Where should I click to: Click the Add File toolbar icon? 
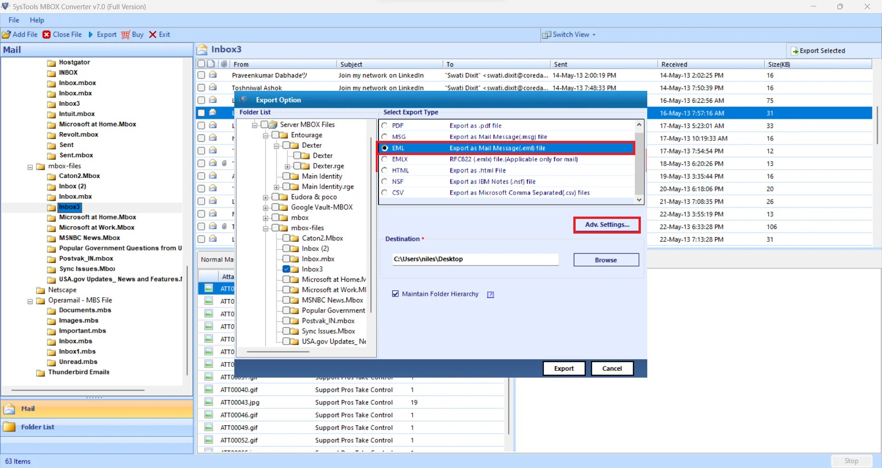click(x=6, y=34)
